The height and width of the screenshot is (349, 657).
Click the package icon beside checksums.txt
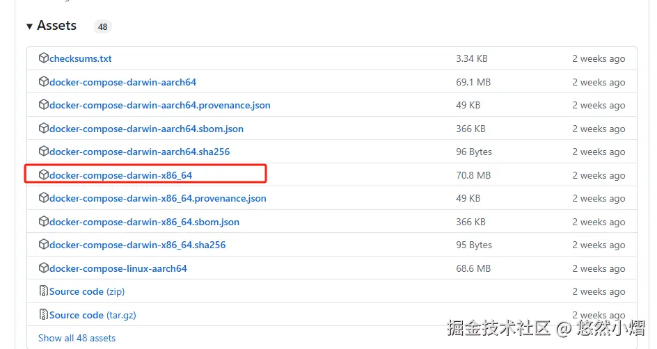[x=44, y=58]
